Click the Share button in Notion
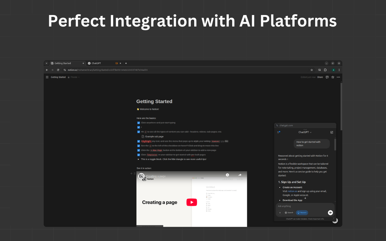This screenshot has height=241, width=386. click(320, 77)
